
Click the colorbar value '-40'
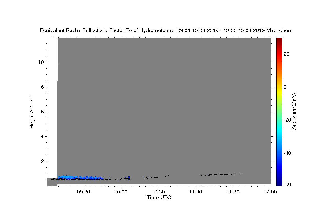tap(287, 153)
